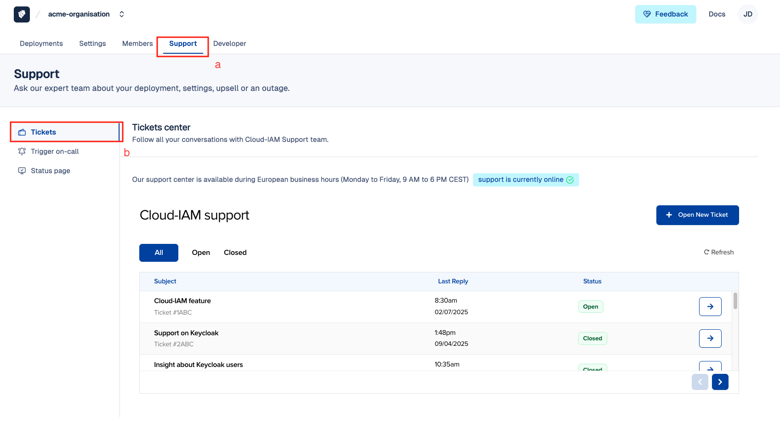This screenshot has height=423, width=780.
Task: Click the ticket table scrollbar thumb
Action: (735, 301)
